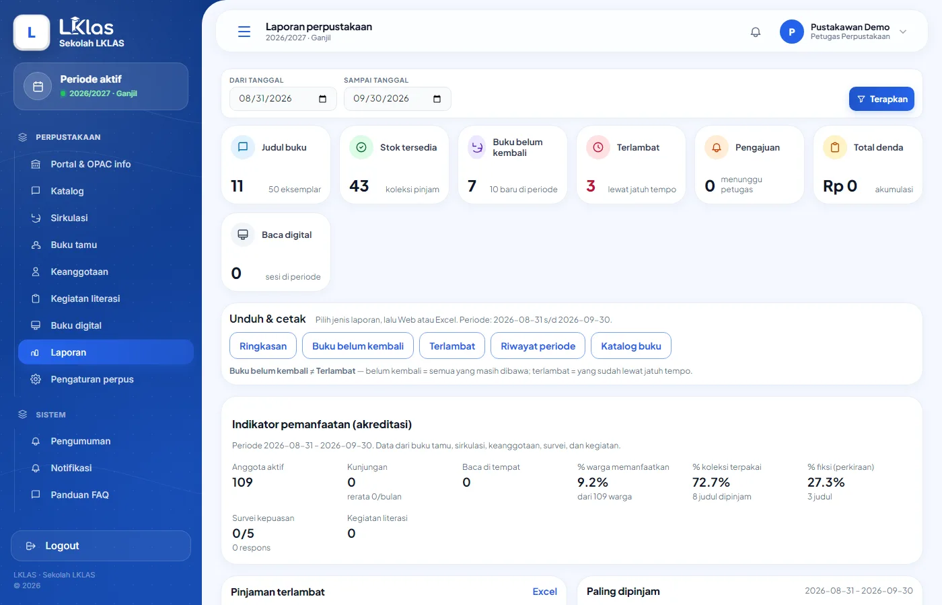This screenshot has height=605, width=942.
Task: Open the Sirkulasi menu item
Action: pyautogui.click(x=106, y=218)
